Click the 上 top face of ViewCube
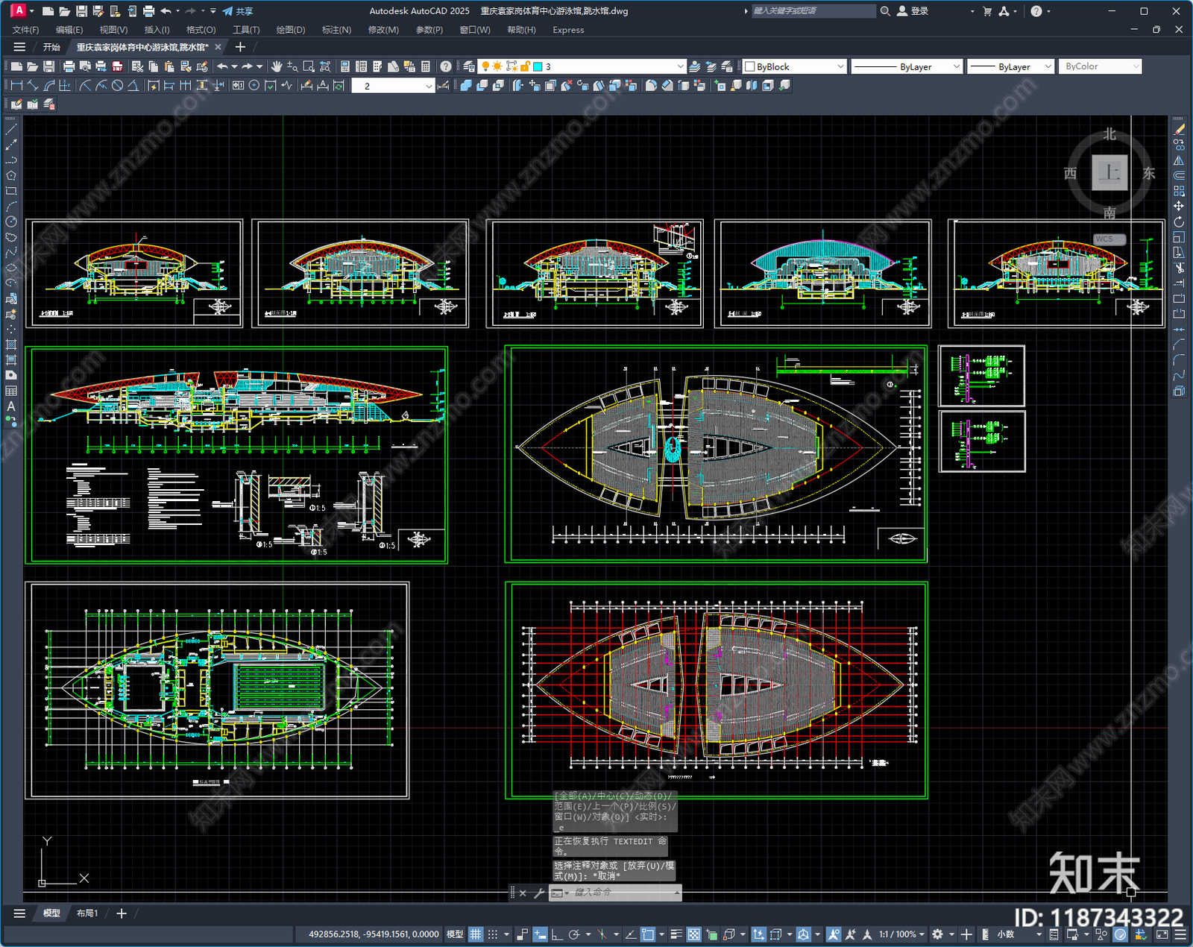This screenshot has width=1193, height=947. pos(1109,173)
